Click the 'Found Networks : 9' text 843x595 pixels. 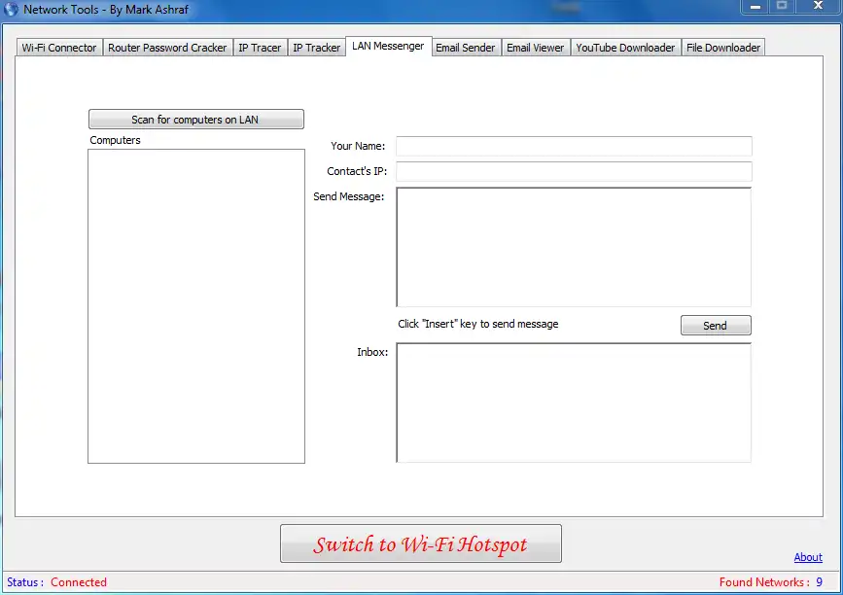click(771, 582)
